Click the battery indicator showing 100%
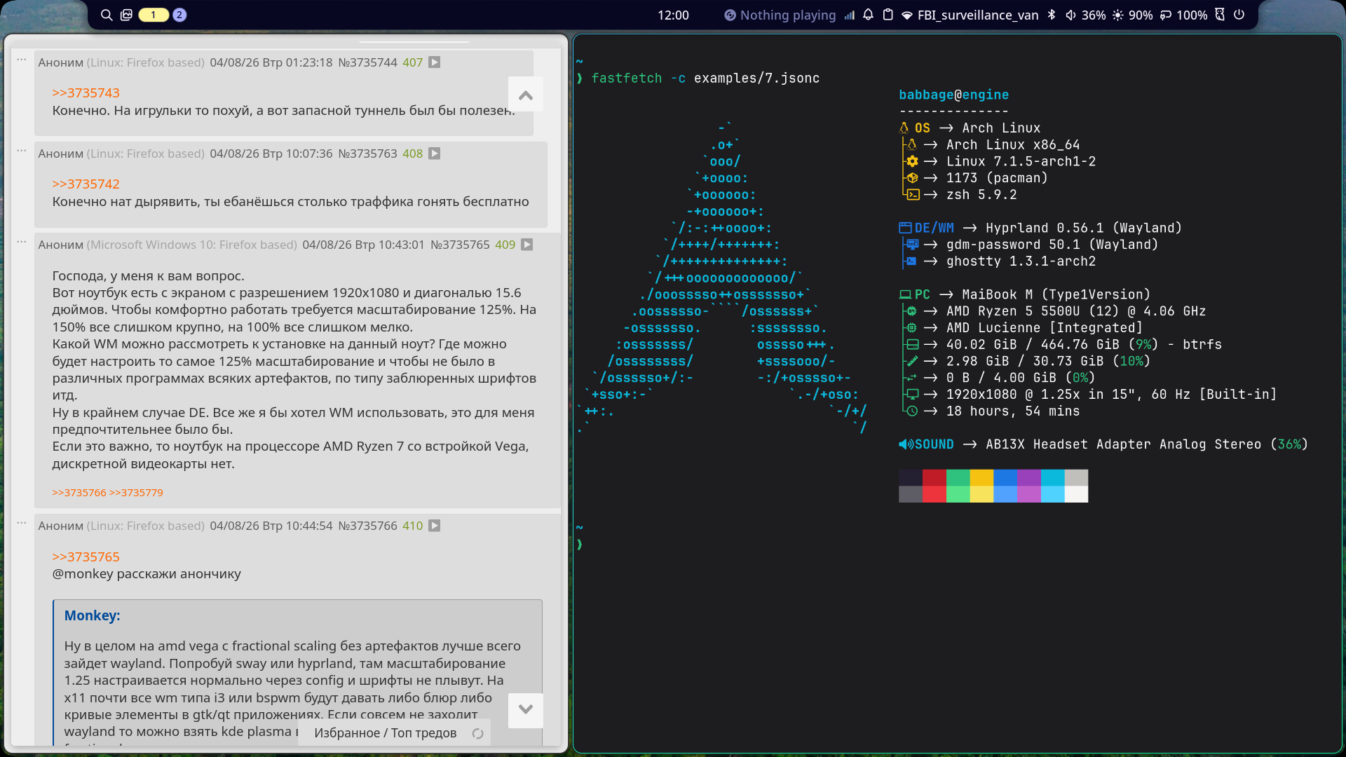1346x757 pixels. click(x=1183, y=15)
